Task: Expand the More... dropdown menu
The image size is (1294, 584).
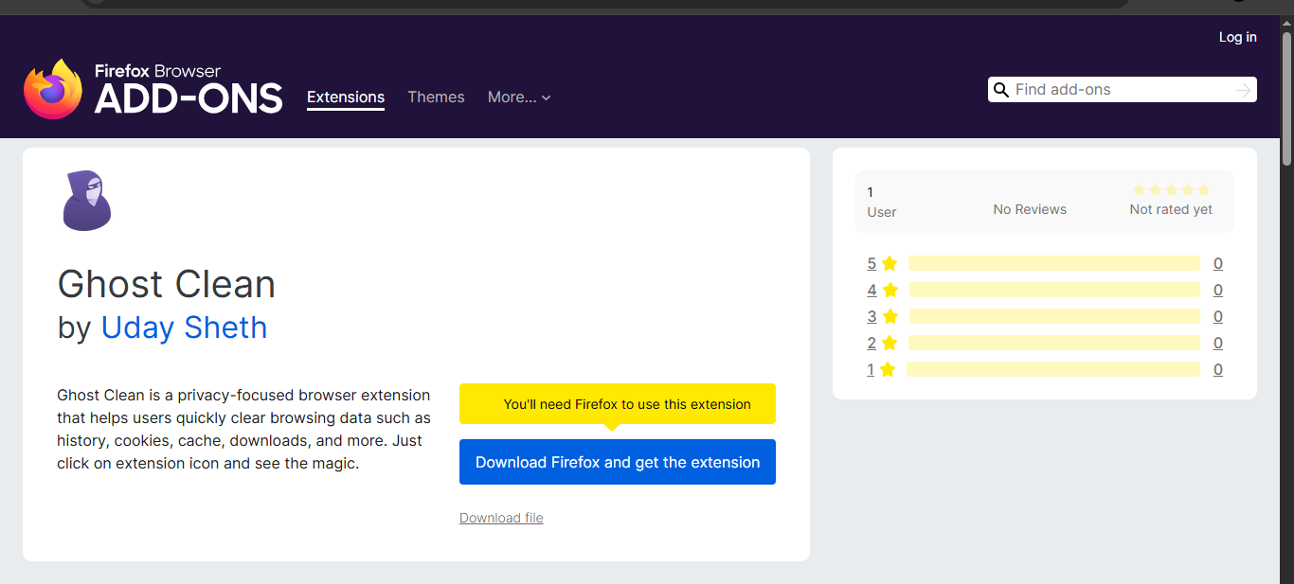Action: tap(519, 97)
